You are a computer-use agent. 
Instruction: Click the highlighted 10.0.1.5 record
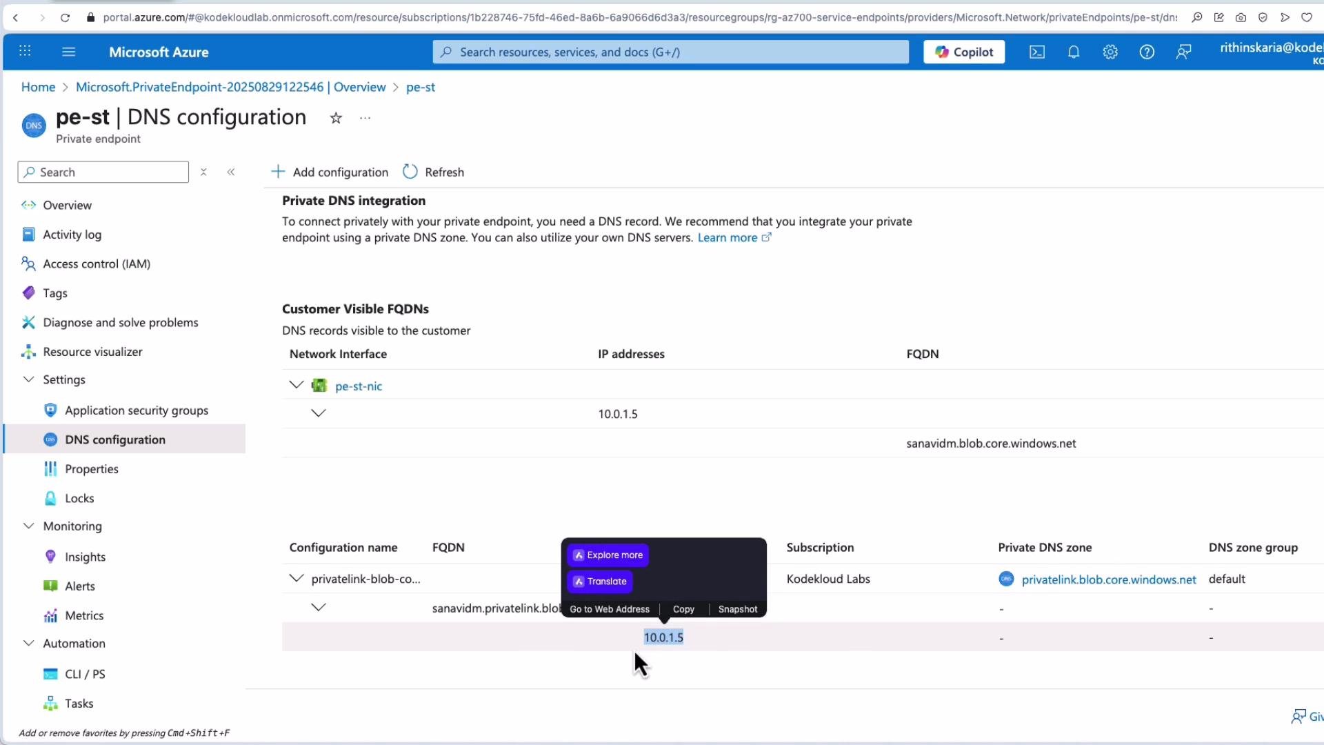pos(663,637)
